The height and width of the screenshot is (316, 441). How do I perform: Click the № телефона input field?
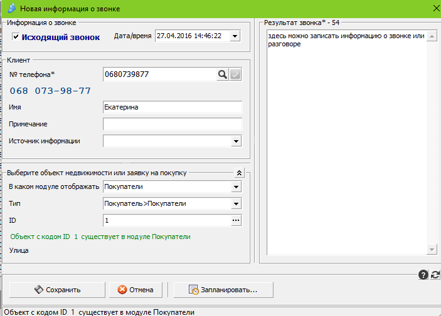point(159,74)
